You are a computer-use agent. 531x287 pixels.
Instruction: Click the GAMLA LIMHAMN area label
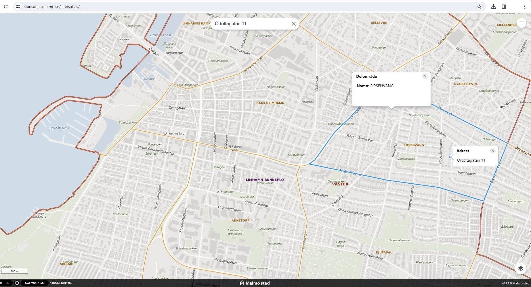pos(270,103)
